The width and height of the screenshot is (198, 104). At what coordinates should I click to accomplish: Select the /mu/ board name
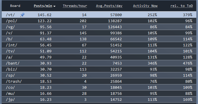(x=10, y=93)
